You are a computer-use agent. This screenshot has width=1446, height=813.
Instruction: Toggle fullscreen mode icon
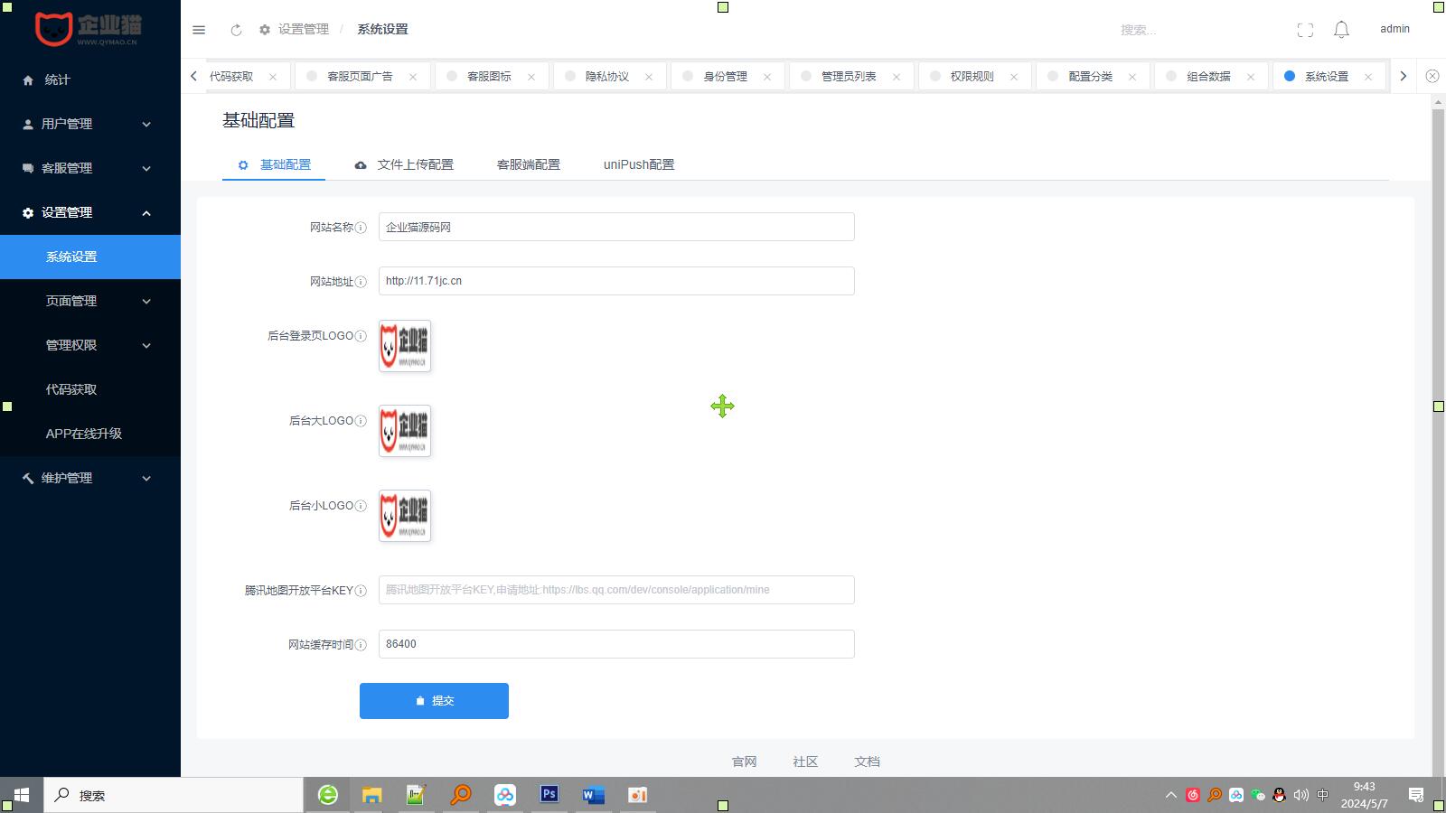point(1305,30)
